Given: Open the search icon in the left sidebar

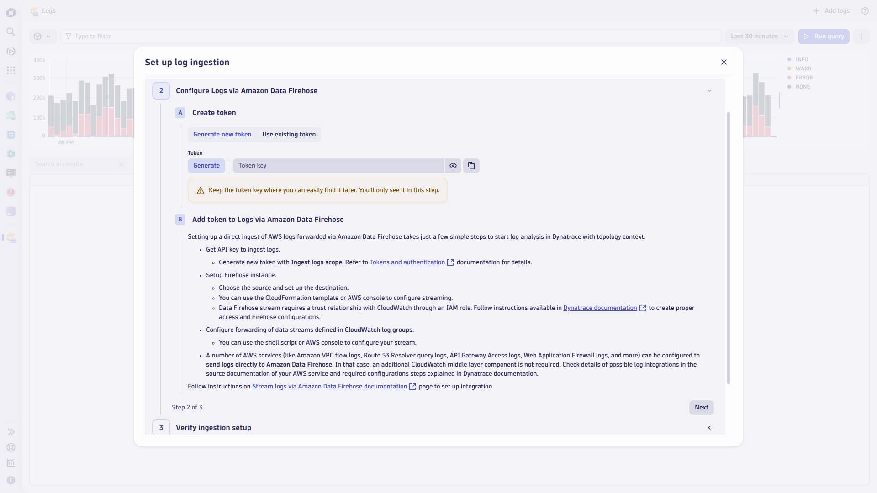Looking at the screenshot, I should click(x=11, y=32).
